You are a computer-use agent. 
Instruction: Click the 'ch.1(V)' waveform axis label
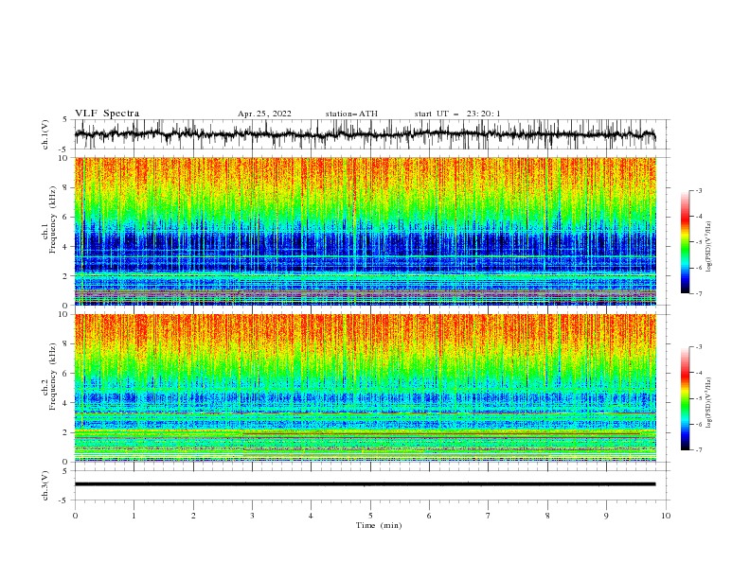(45, 134)
